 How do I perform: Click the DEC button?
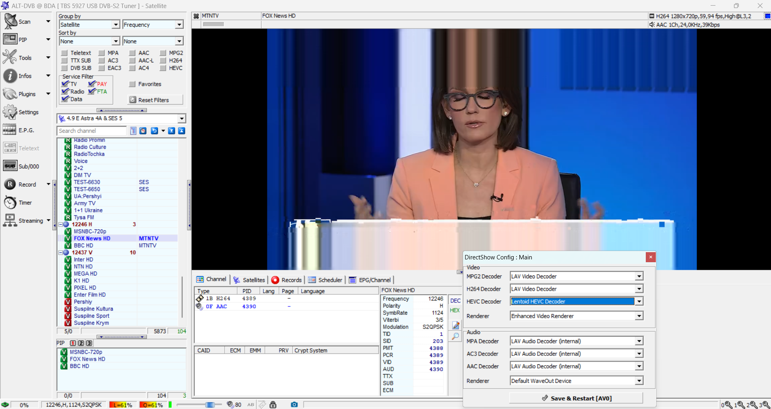point(455,301)
